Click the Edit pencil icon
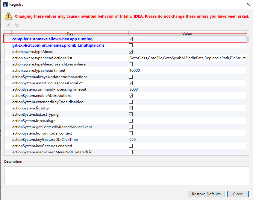Viewport: 253px width, 200px height. coord(9,25)
